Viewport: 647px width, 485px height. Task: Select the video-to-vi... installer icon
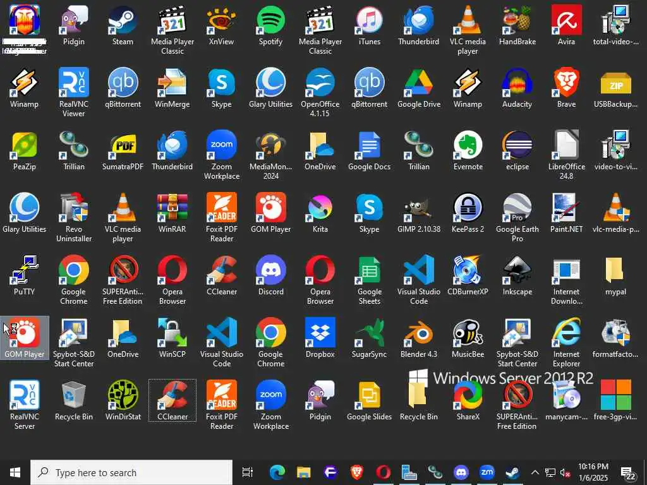pyautogui.click(x=615, y=151)
